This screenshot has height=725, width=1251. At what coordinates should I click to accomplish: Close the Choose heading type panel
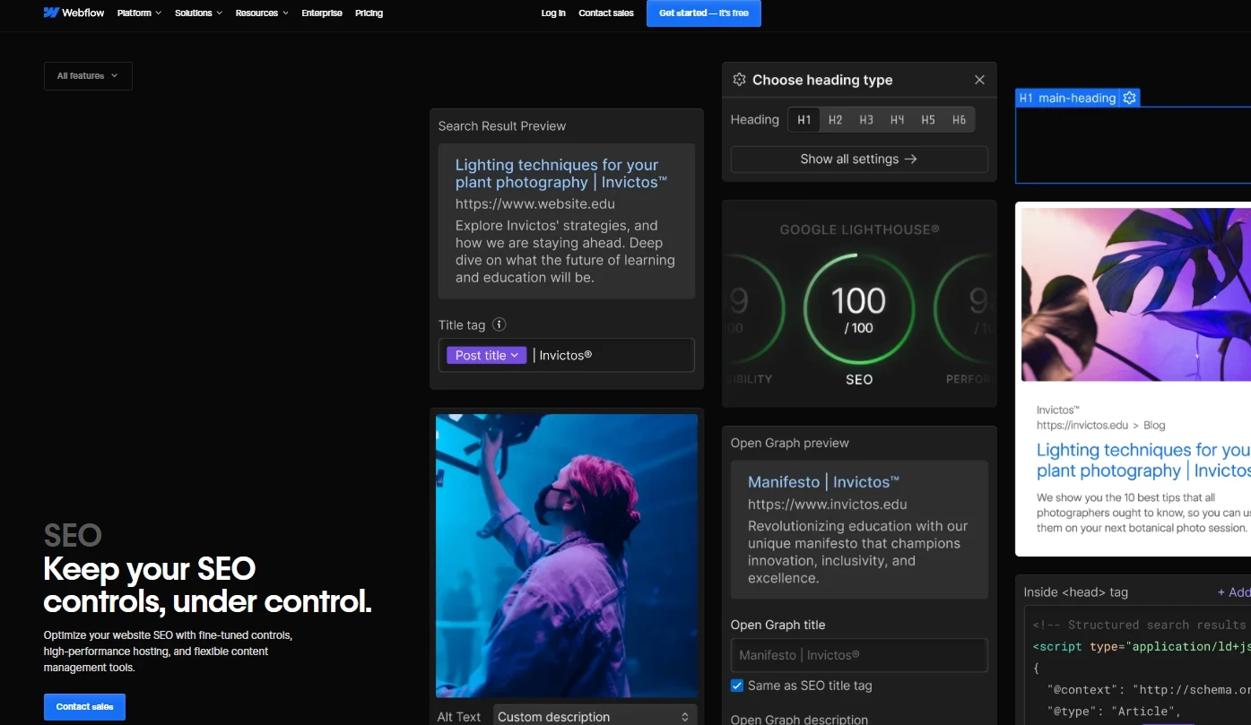[979, 80]
